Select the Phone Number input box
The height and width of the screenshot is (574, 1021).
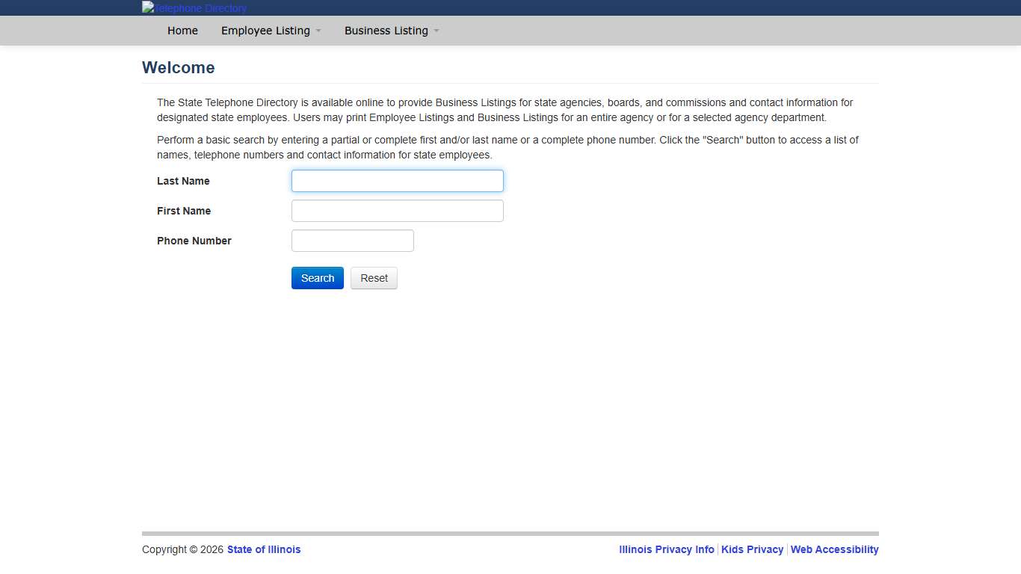pyautogui.click(x=352, y=241)
